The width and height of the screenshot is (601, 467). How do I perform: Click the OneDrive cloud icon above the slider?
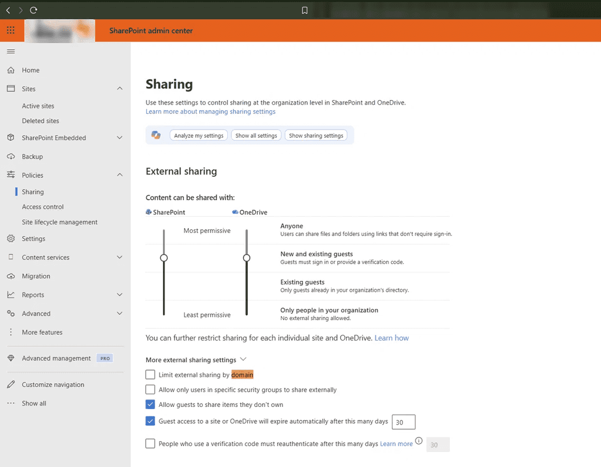click(x=235, y=212)
